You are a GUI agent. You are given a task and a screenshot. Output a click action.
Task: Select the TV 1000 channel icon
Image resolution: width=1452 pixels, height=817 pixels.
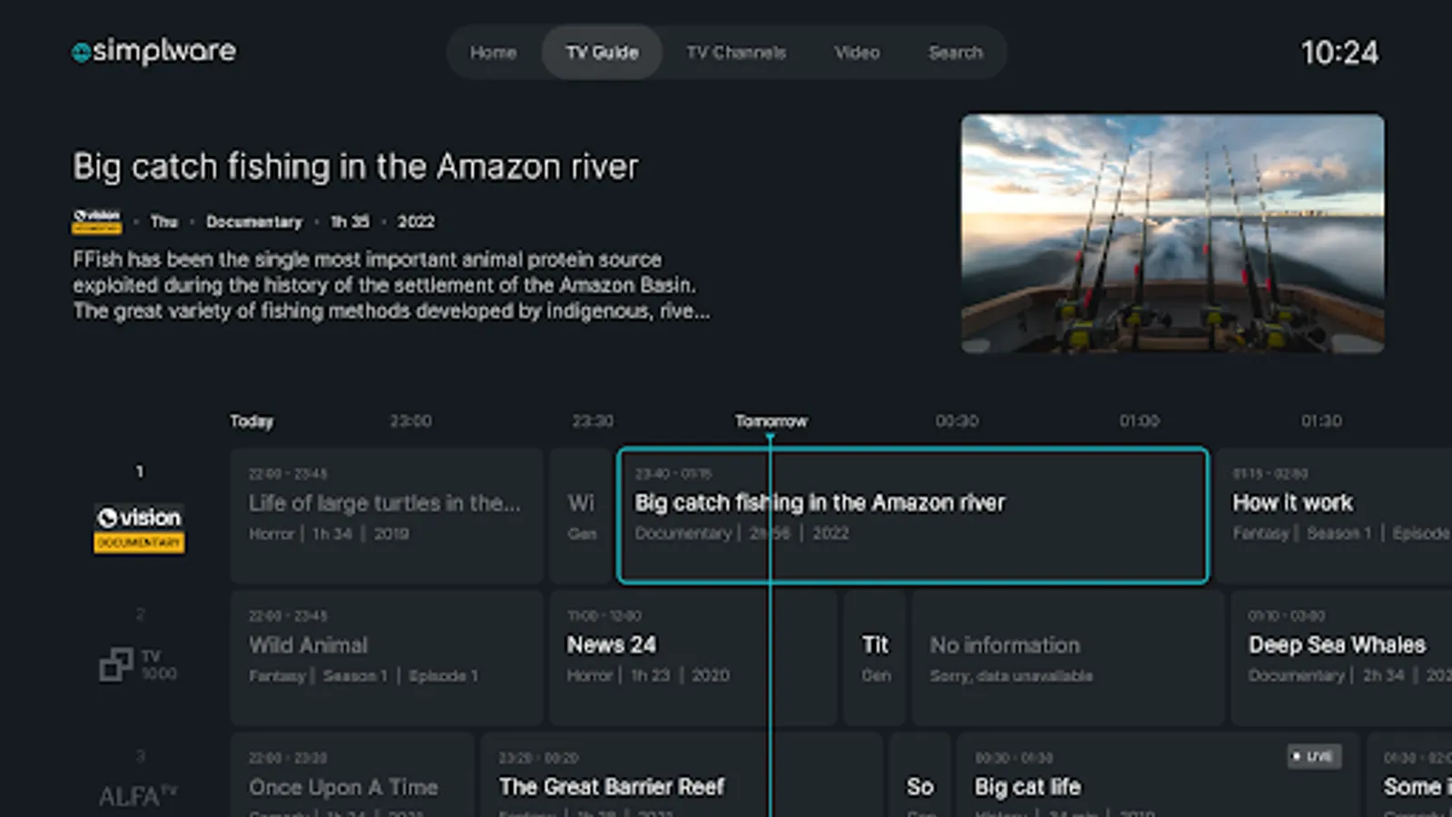(x=138, y=664)
